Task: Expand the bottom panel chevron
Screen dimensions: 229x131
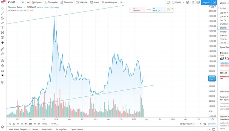Action: click(x=209, y=130)
